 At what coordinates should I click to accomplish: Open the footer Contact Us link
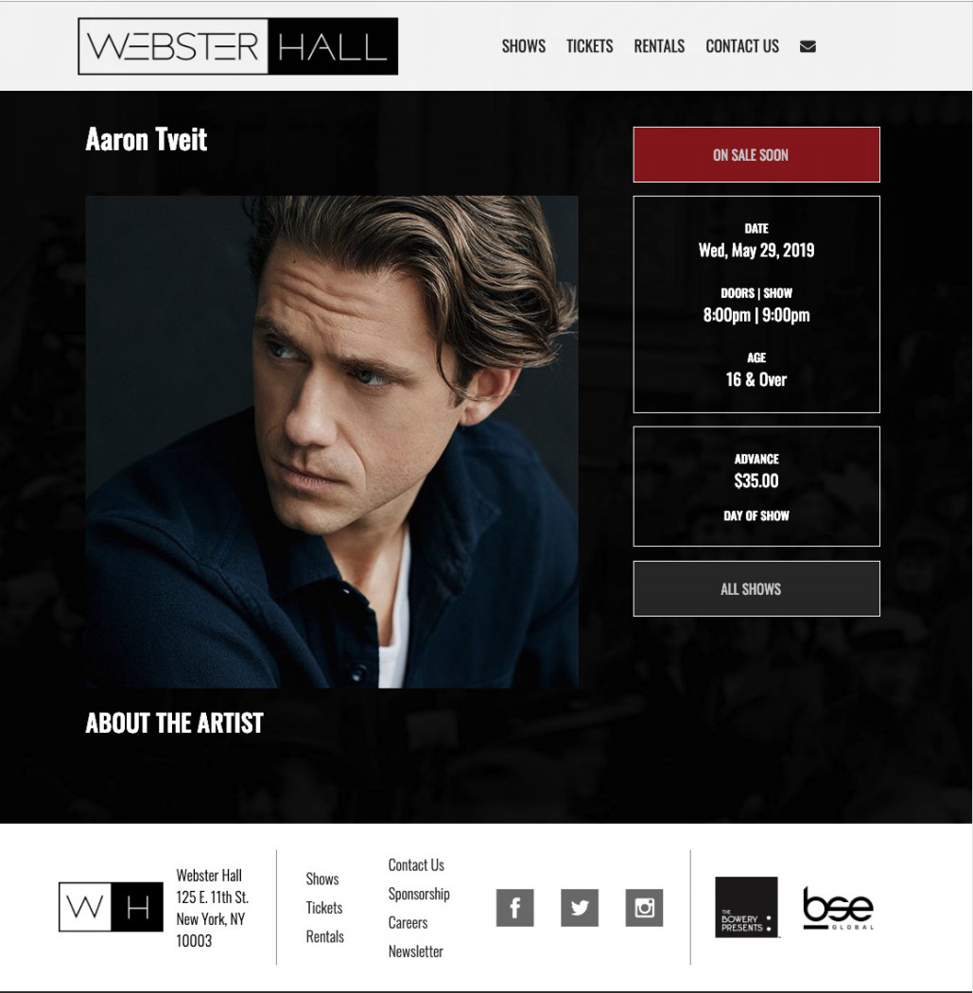[x=416, y=865]
